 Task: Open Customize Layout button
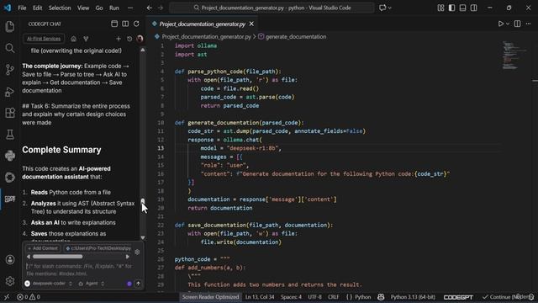tap(440, 8)
